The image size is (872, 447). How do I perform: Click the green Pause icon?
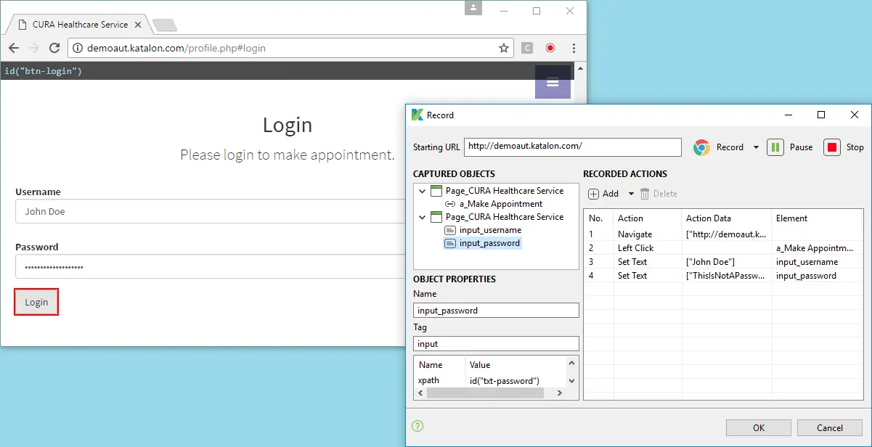click(x=775, y=147)
